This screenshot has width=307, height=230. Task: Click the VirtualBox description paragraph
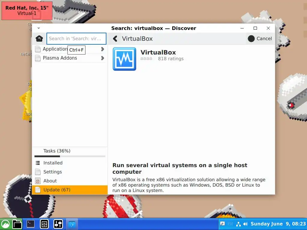coord(189,185)
